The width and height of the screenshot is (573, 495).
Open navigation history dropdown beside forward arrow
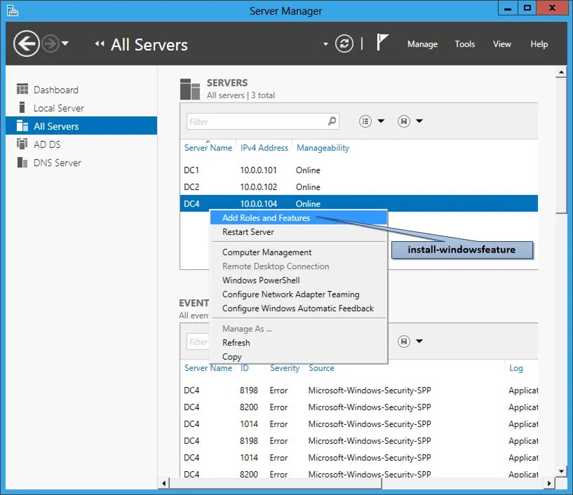[x=65, y=43]
